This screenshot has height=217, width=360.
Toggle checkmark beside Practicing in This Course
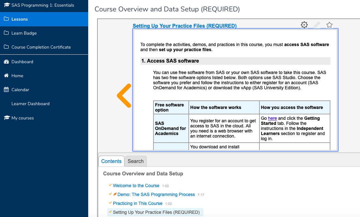click(x=110, y=203)
